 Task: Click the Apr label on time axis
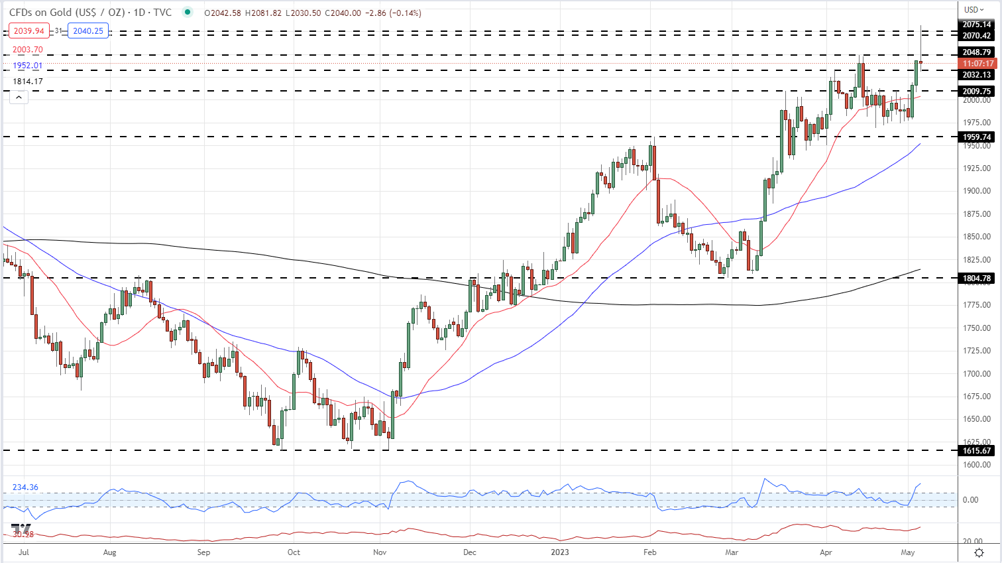pos(826,552)
